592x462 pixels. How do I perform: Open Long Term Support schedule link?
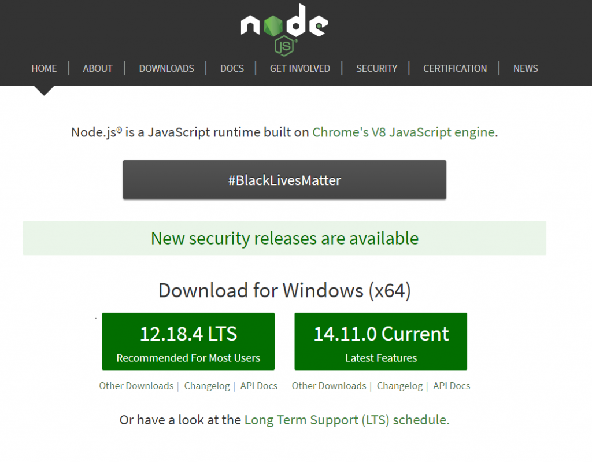pos(346,420)
